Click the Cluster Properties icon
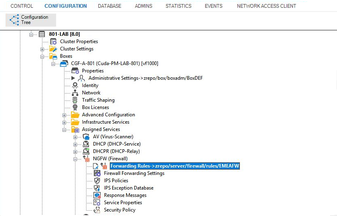337x216 pixels. pyautogui.click(x=53, y=41)
